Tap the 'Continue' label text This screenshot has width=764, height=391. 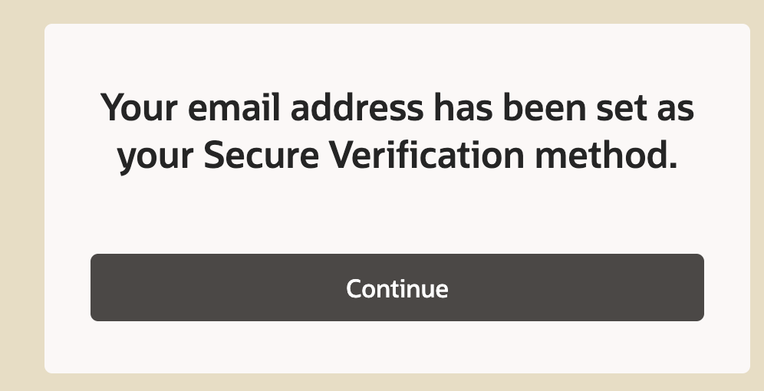click(397, 288)
